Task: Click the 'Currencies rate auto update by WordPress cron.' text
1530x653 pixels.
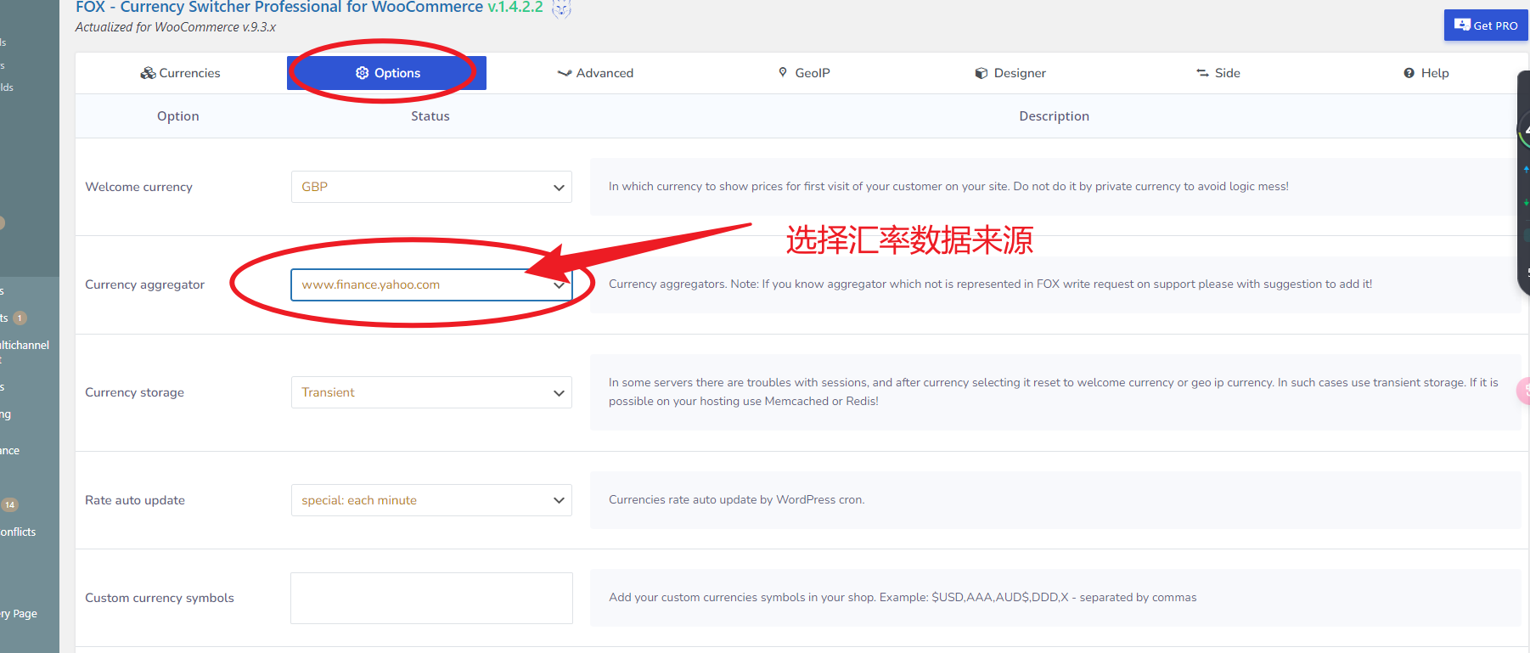Action: [x=736, y=499]
